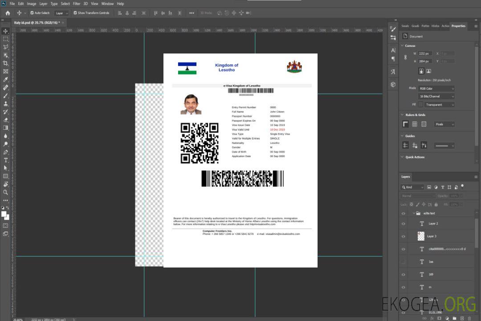Select the Brush tool
The image size is (481, 321).
[5, 95]
